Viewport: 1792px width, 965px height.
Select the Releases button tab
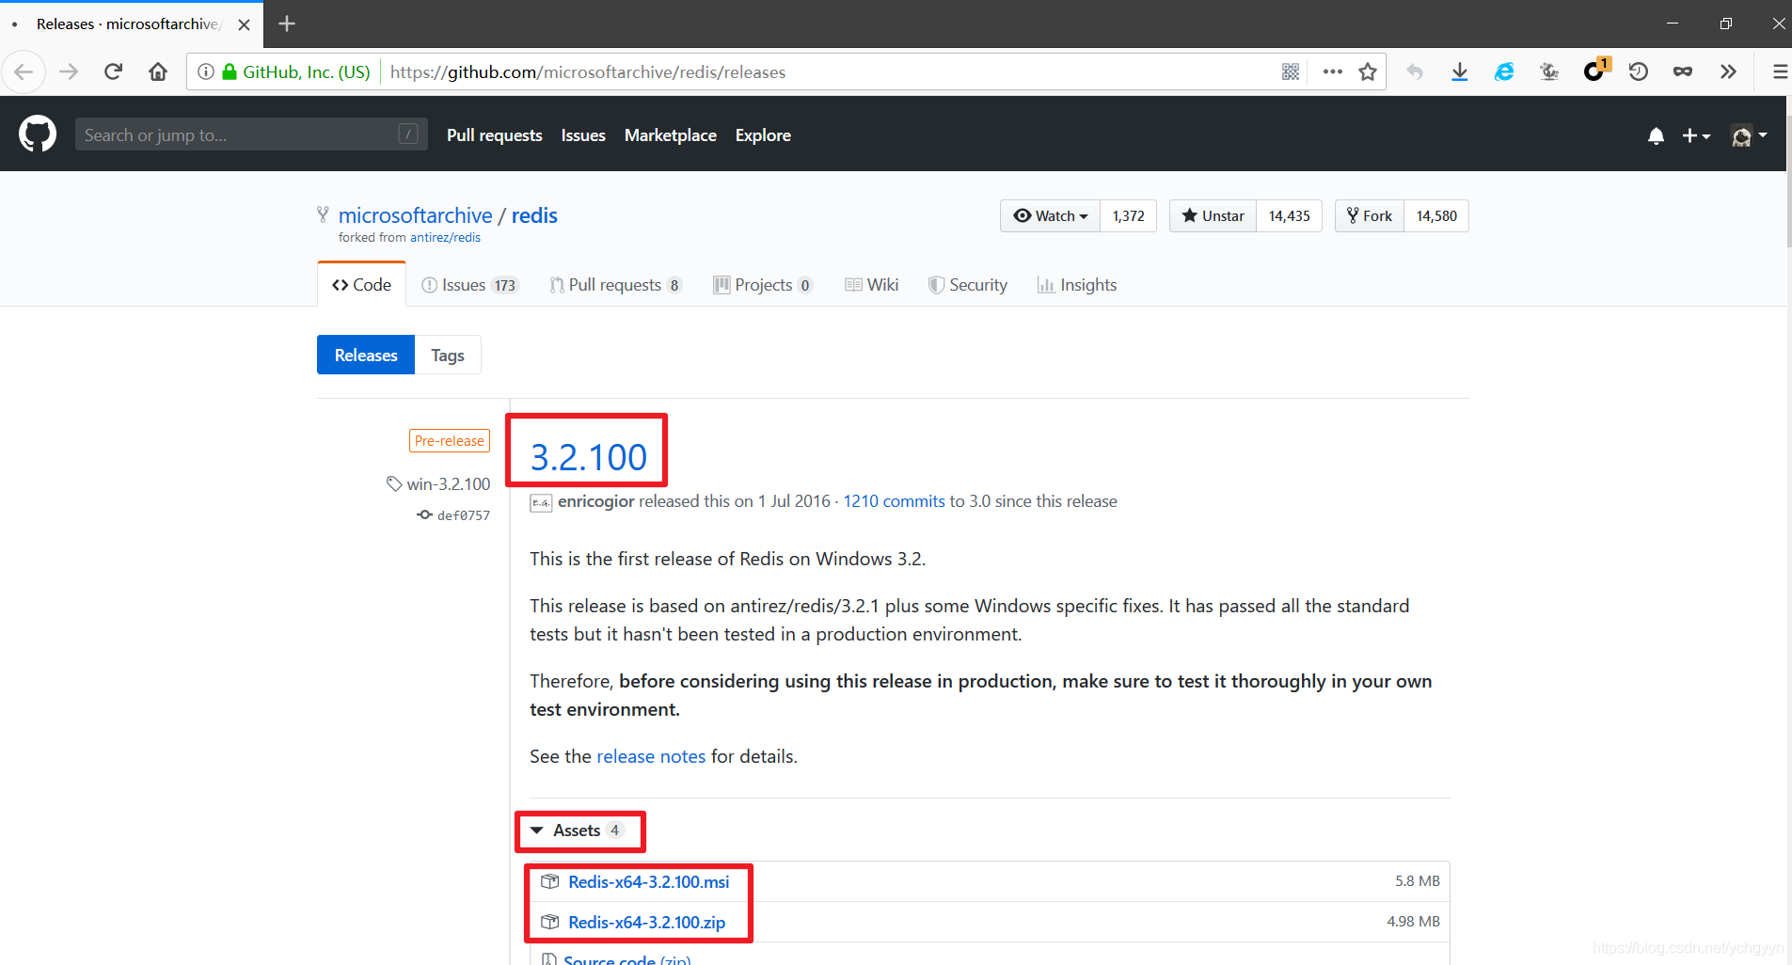[366, 355]
